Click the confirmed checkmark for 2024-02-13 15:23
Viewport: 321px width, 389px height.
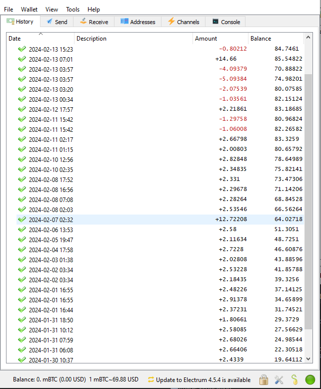coord(22,49)
